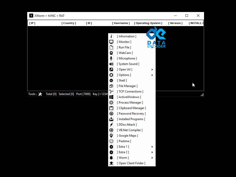Click the DDos Attack lightning bolt icon

(111, 125)
